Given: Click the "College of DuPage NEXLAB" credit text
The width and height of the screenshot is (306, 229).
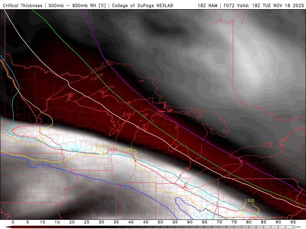Looking at the screenshot, I should click(x=142, y=6).
